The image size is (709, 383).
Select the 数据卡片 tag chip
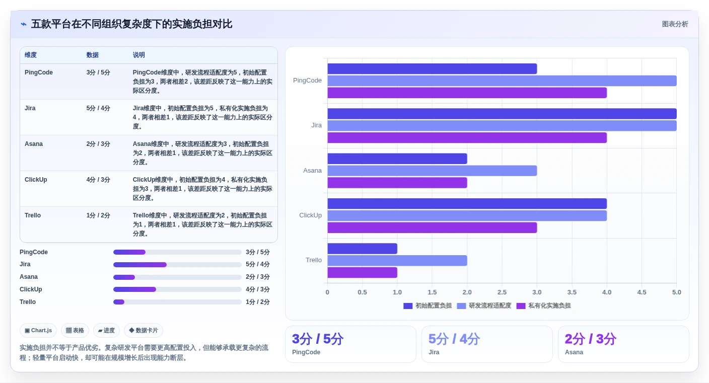[x=144, y=331]
